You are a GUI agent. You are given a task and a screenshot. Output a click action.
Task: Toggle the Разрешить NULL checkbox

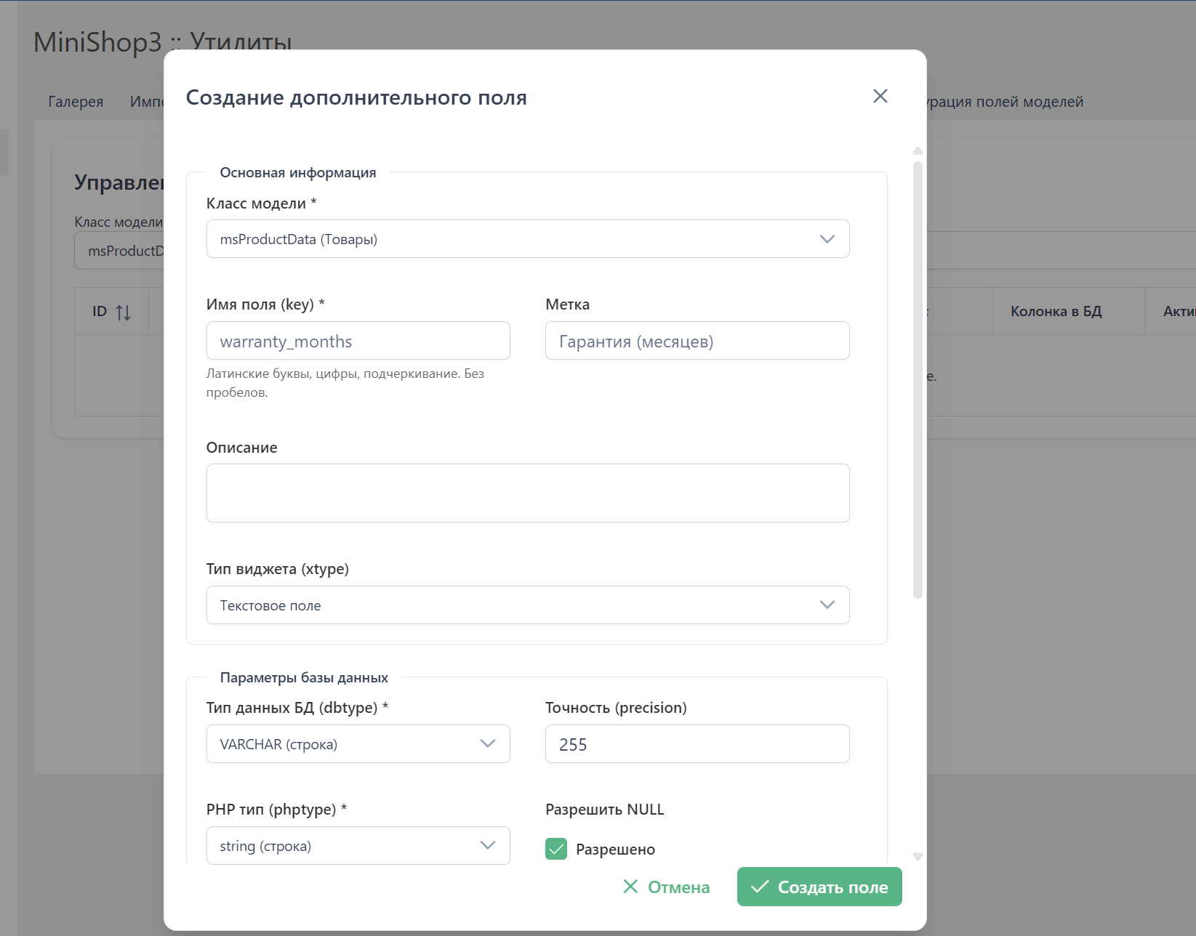click(556, 849)
